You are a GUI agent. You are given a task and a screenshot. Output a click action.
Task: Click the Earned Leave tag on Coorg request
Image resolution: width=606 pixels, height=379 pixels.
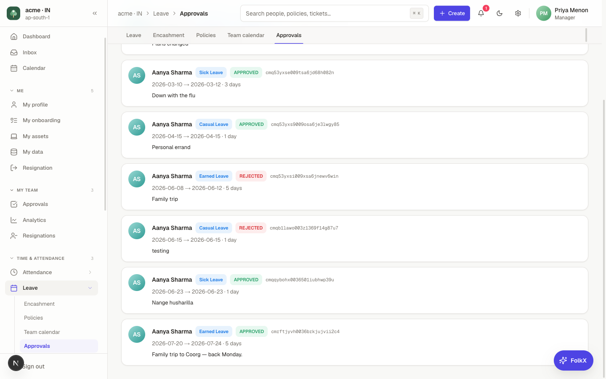[x=214, y=331]
